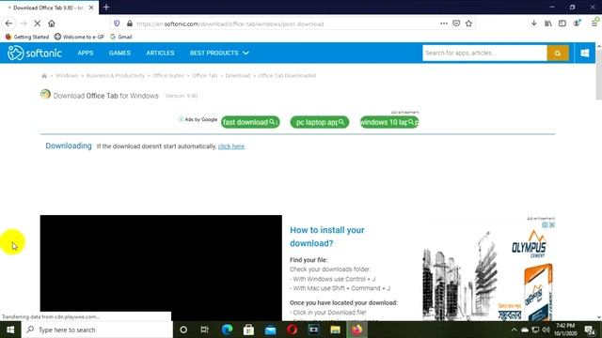Save page to Pocket icon
The width and height of the screenshot is (602, 338).
456,23
